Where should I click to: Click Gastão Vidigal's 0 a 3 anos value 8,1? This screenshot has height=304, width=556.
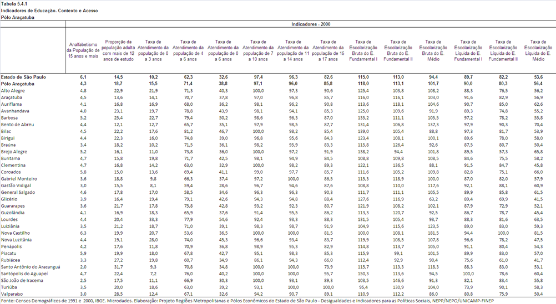[x=153, y=186]
